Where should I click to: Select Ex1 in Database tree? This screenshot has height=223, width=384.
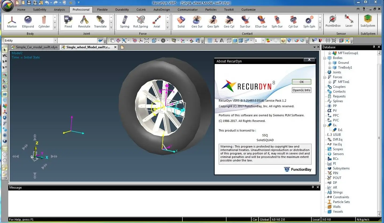pyautogui.click(x=340, y=130)
